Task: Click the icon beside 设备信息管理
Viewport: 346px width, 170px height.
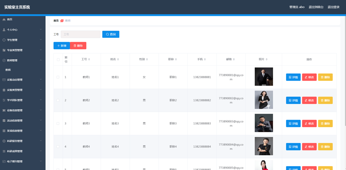Action: (4, 110)
